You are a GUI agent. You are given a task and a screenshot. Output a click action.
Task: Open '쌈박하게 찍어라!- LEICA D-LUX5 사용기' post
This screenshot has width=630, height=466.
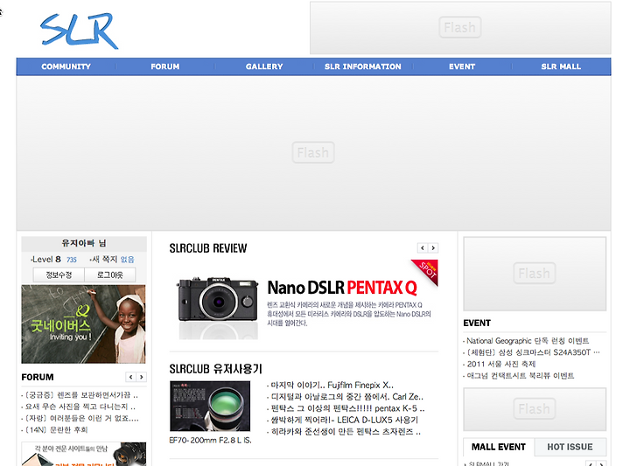point(343,421)
